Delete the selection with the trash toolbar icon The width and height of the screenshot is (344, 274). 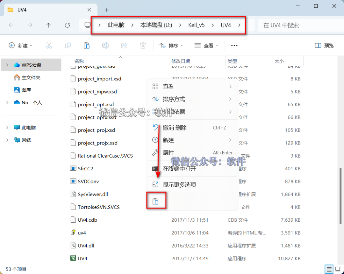[x=143, y=45]
